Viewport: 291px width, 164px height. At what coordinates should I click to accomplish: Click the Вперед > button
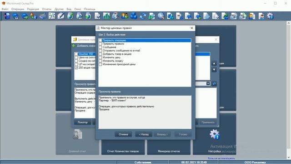162,134
